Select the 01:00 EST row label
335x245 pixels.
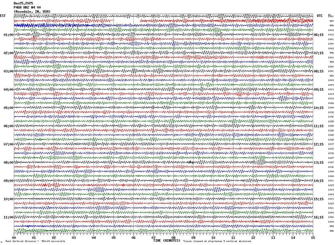(x=9, y=35)
